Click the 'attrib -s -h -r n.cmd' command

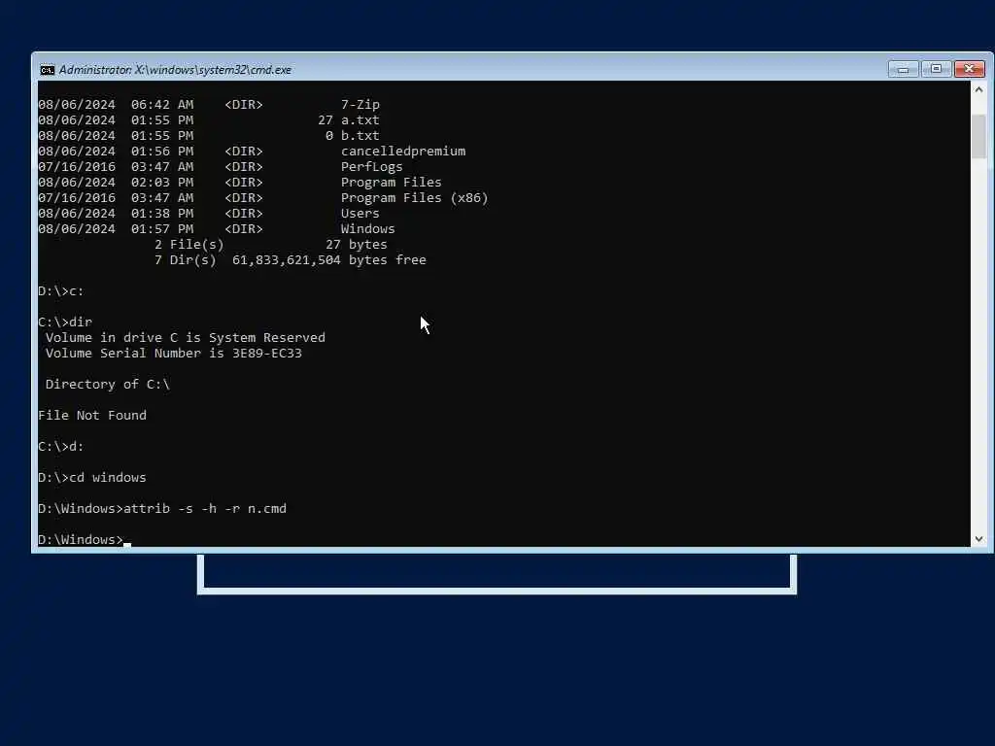pos(205,509)
